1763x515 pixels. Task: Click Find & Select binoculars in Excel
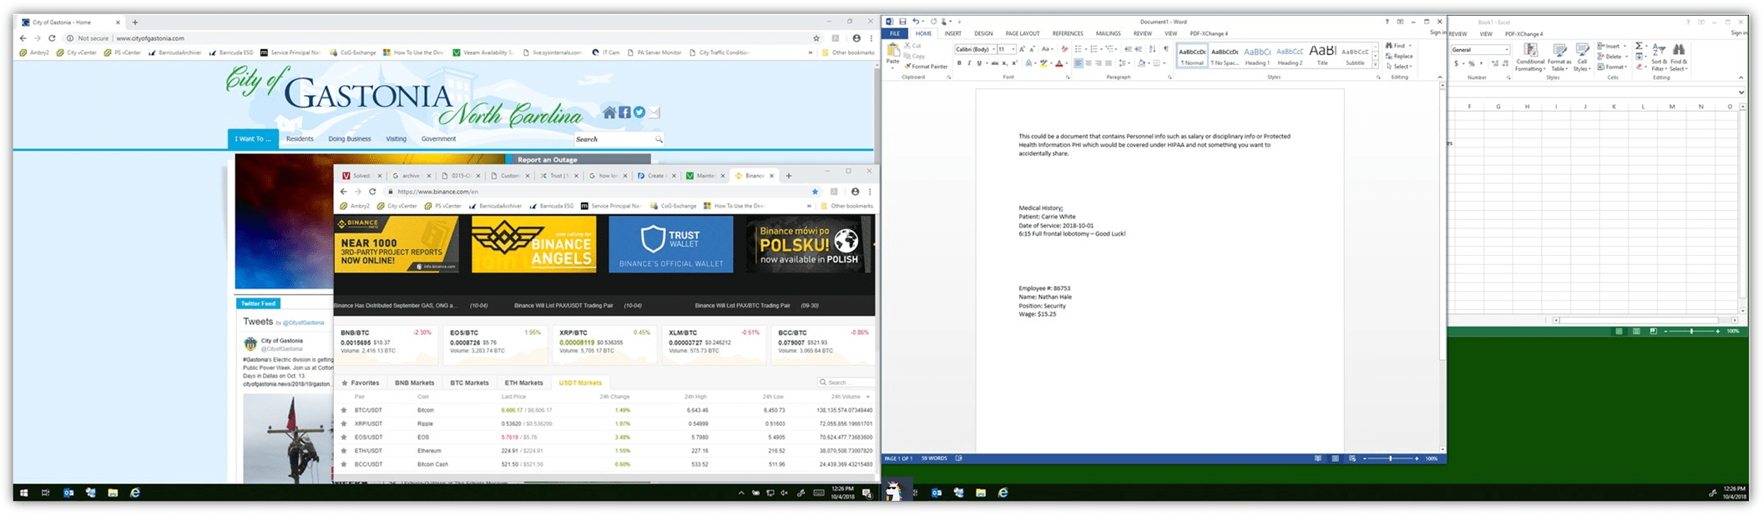coord(1679,57)
